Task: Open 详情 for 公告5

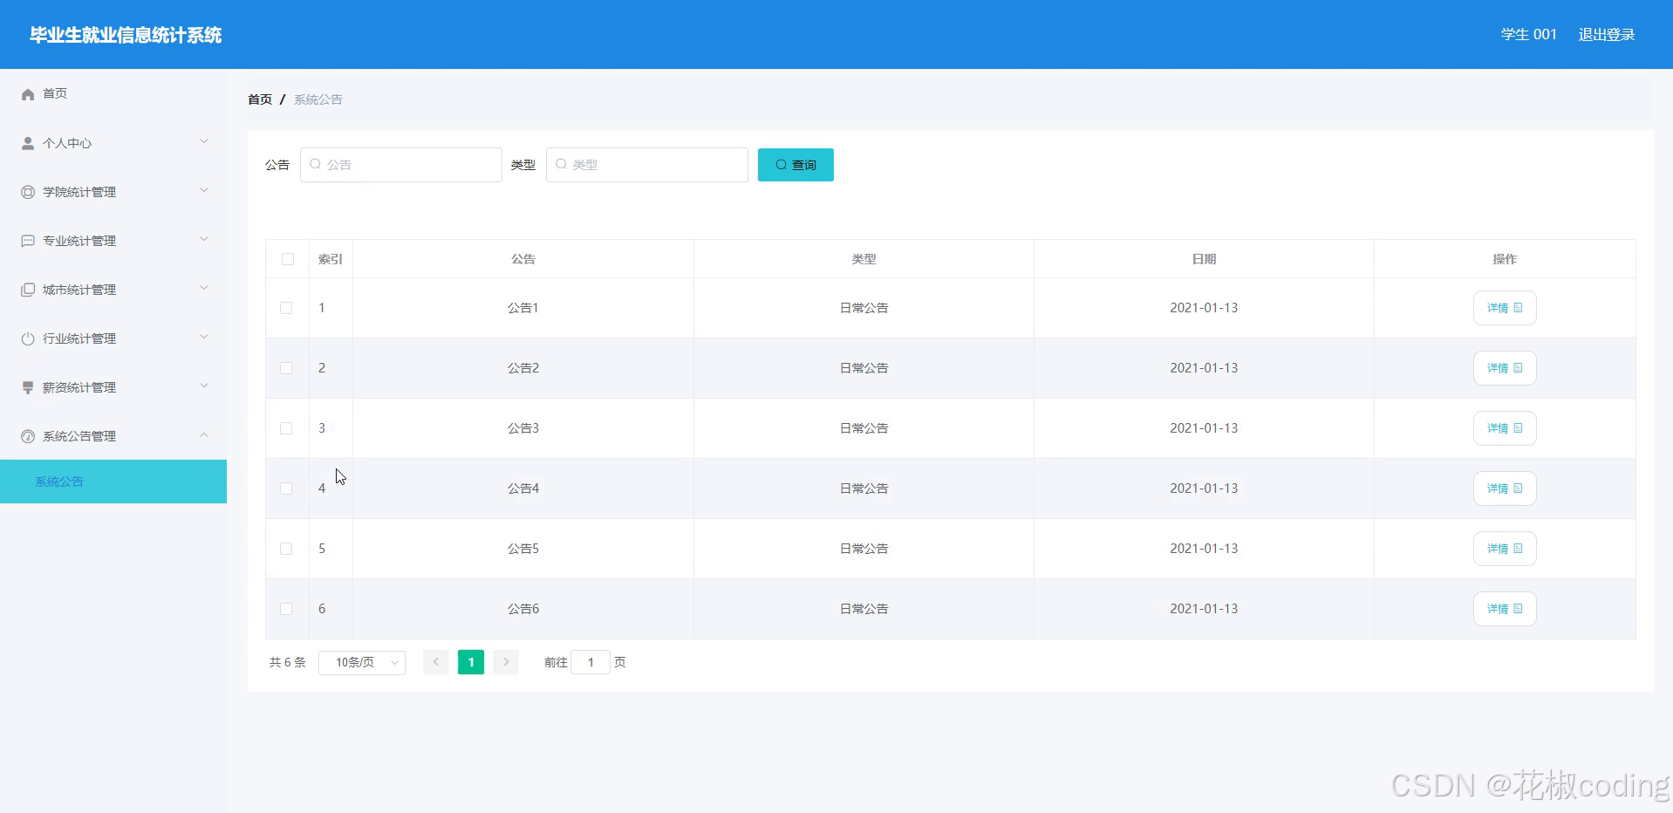Action: 1505,549
